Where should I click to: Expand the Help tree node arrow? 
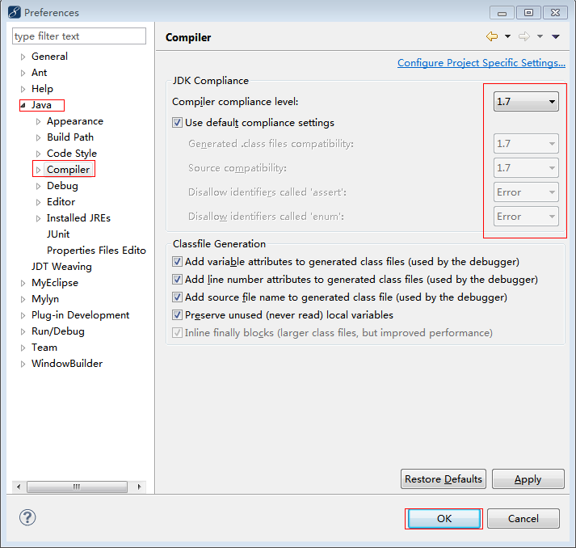[23, 89]
